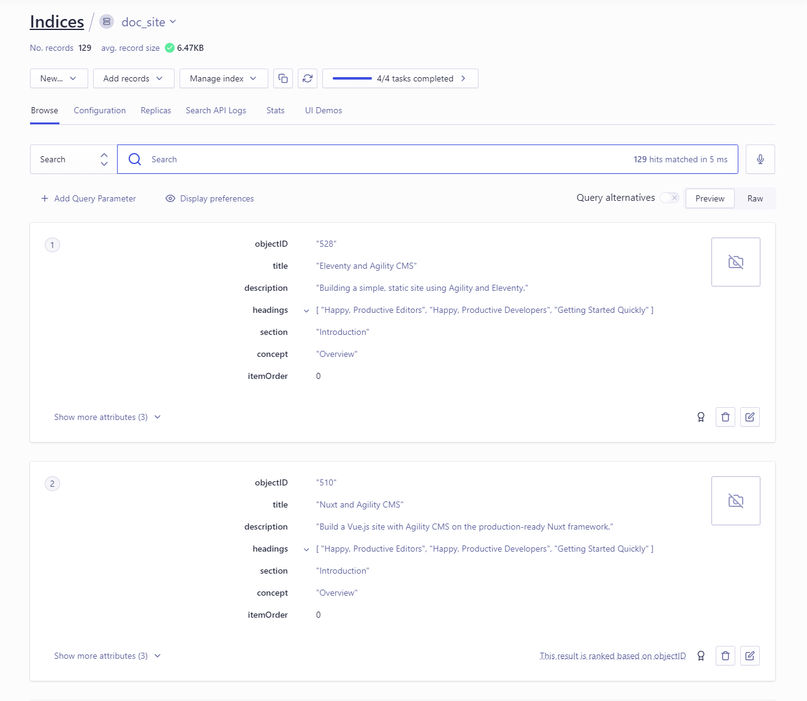The height and width of the screenshot is (701, 807).
Task: Click the "6.47KB" record size value
Action: tap(191, 48)
